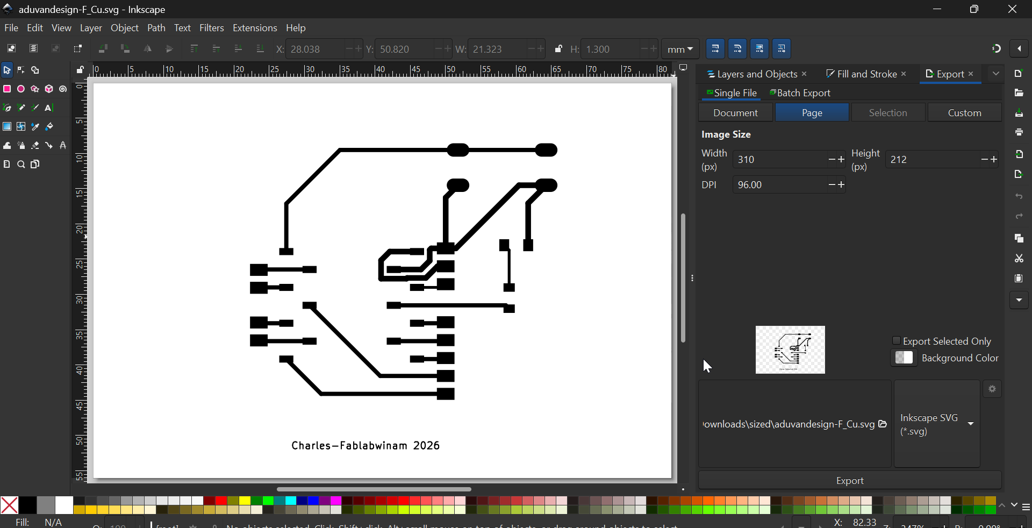The image size is (1032, 528).
Task: Pick the None (X) palette swatch
Action: (9, 505)
